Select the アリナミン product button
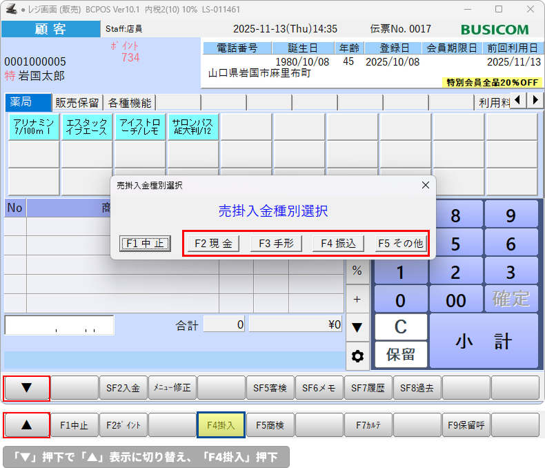 click(34, 127)
